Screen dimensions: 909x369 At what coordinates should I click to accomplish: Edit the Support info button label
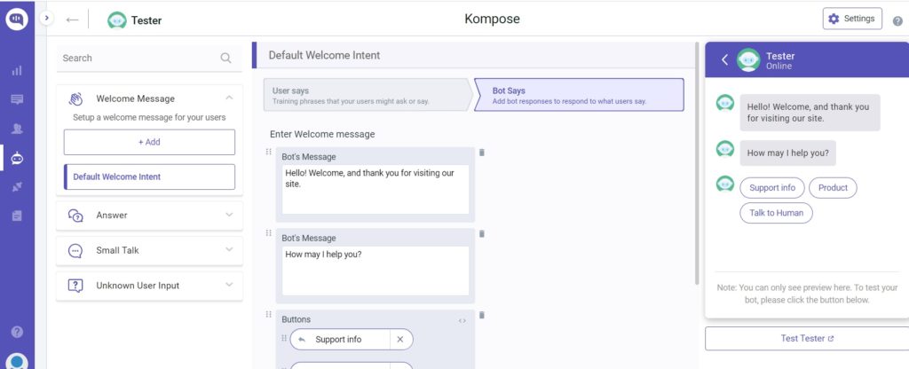pos(338,340)
